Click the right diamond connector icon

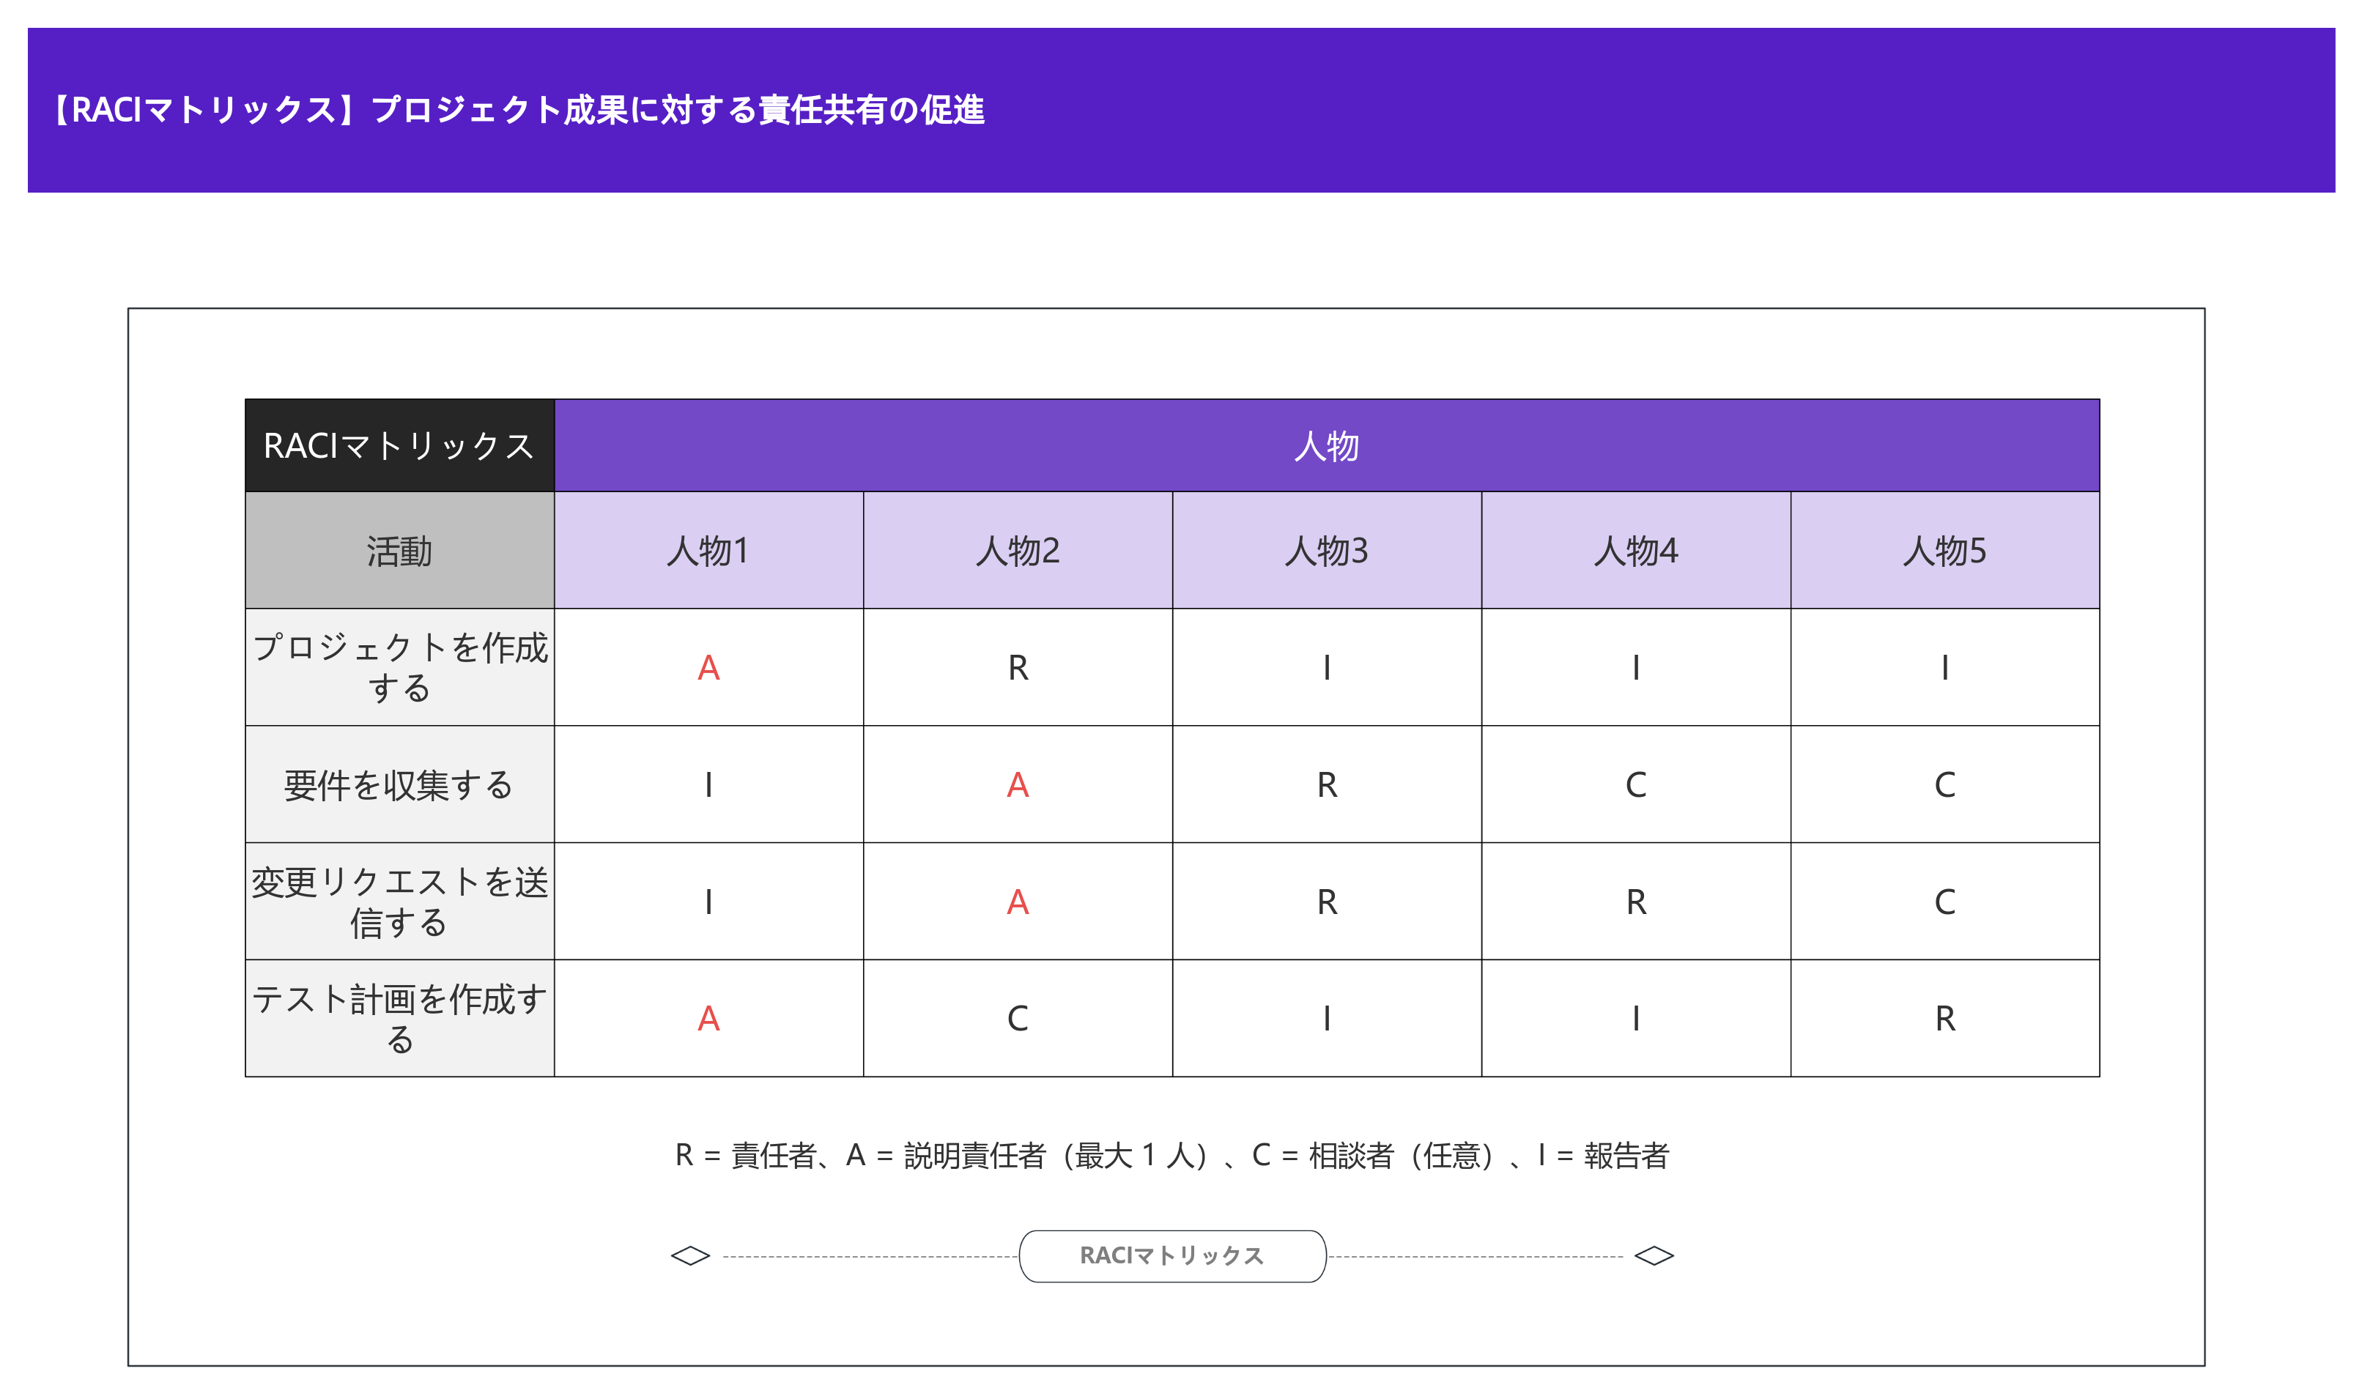pos(1654,1256)
